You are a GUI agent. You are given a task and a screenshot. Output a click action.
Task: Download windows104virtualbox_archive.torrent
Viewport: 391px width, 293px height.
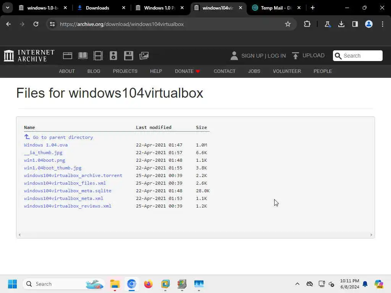[x=73, y=175]
